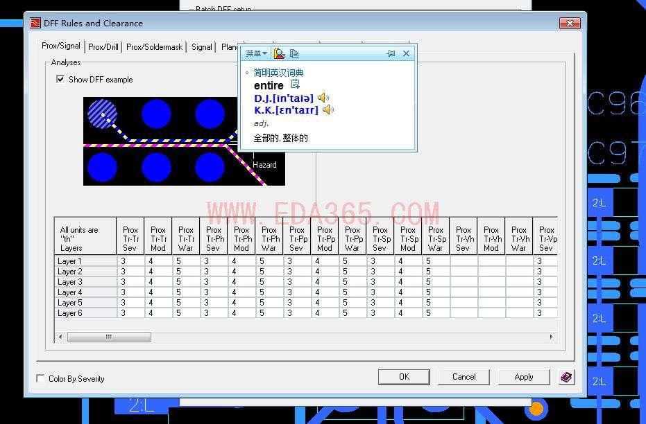The height and width of the screenshot is (424, 646).
Task: Confirm the dialog with the OK button
Action: pyautogui.click(x=404, y=377)
